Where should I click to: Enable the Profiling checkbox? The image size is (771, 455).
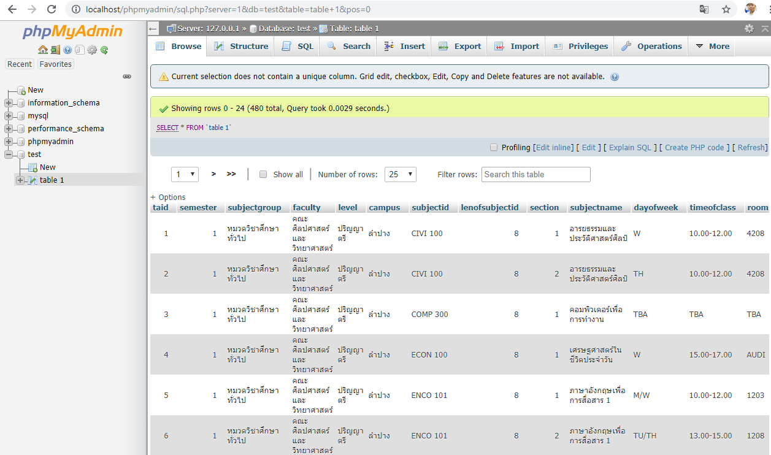pos(494,147)
